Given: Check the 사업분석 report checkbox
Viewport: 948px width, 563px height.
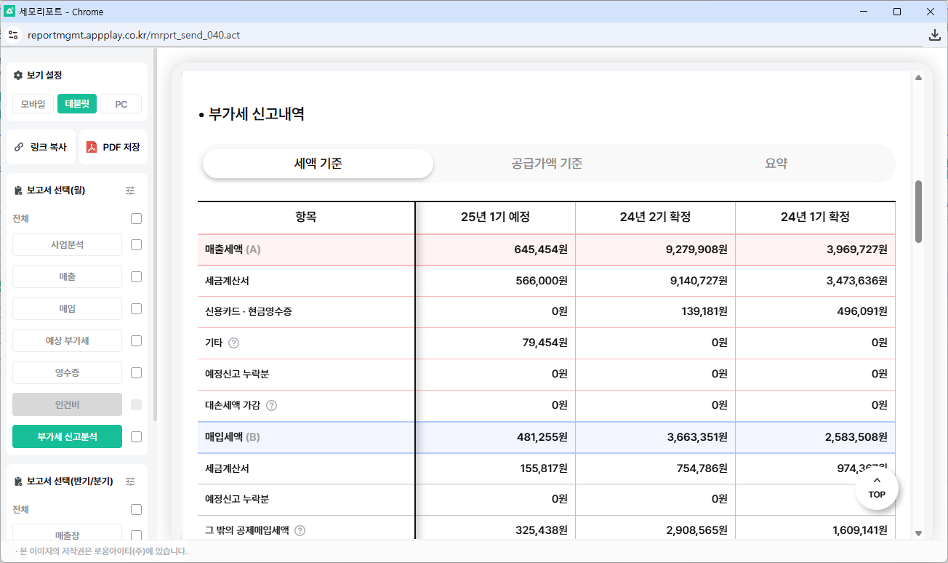Looking at the screenshot, I should (x=136, y=245).
